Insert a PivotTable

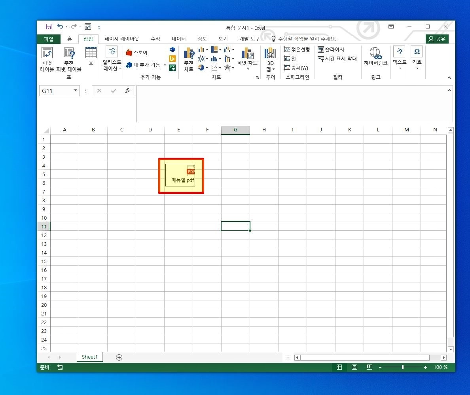pos(47,59)
